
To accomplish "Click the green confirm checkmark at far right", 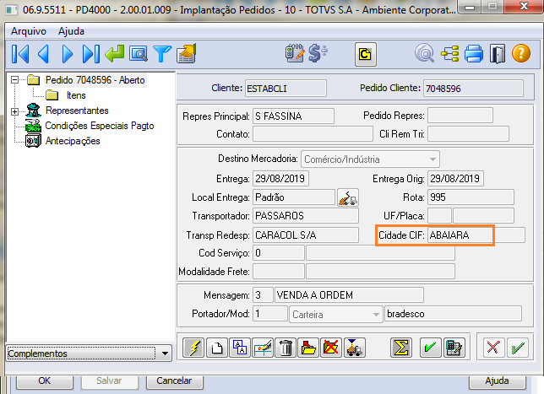I will [517, 348].
